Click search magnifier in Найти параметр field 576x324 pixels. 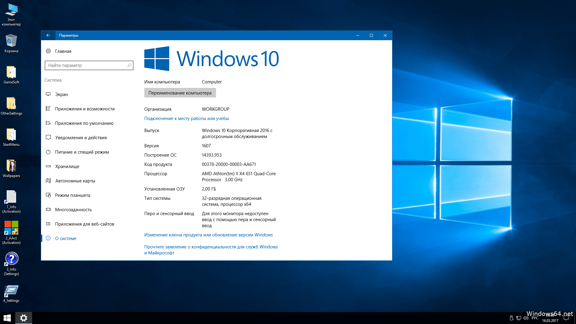[129, 65]
